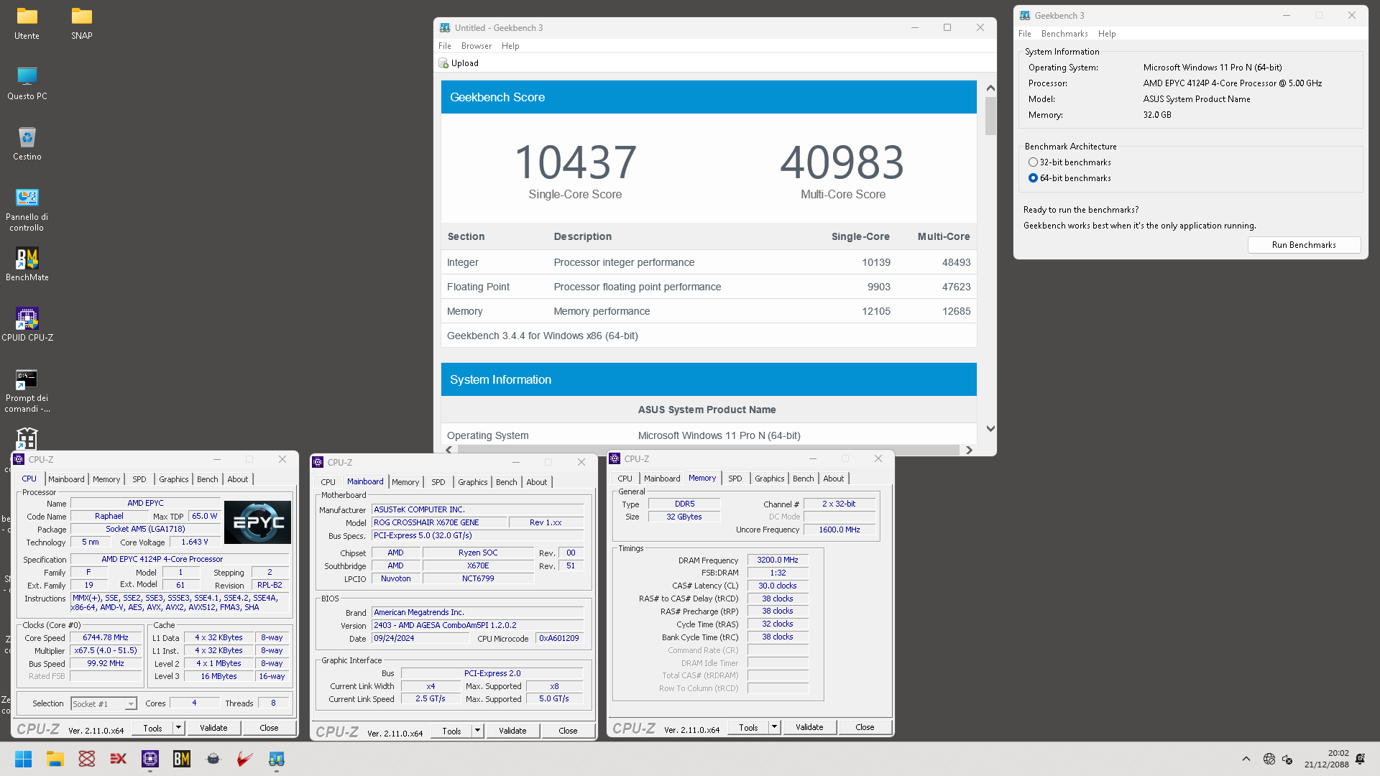Open the notification bell in the tray

[x=1361, y=759]
